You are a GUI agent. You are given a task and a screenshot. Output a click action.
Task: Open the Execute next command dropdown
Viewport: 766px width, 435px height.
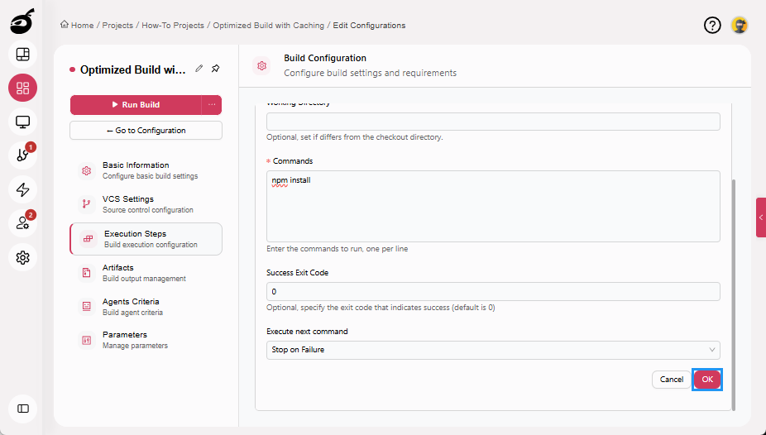493,350
